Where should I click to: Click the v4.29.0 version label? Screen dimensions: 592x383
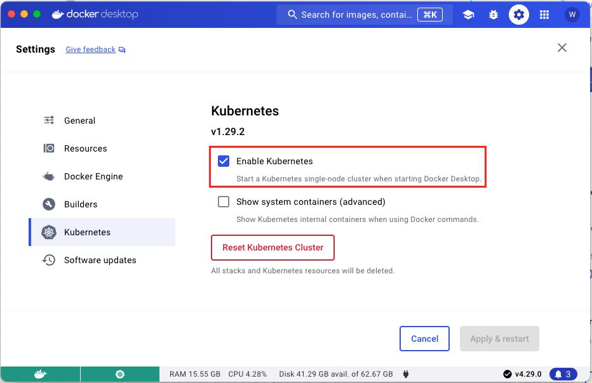pos(528,374)
